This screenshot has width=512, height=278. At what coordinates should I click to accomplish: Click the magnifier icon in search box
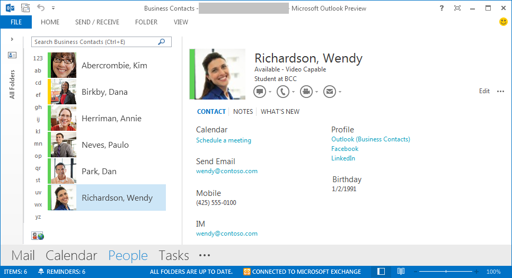(x=162, y=42)
